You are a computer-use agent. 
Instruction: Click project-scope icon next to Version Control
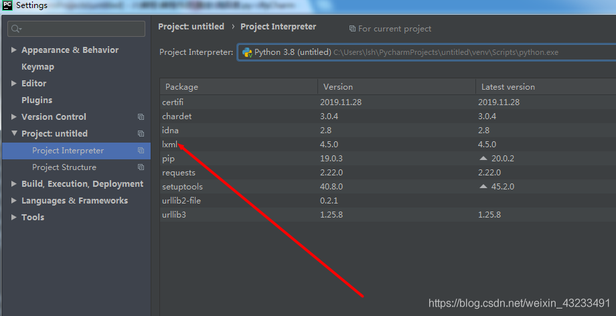coord(141,117)
